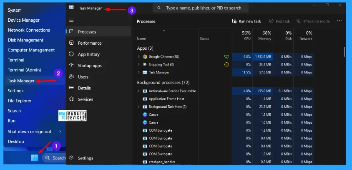Open the Users page
This screenshot has height=170, width=352.
point(98,77)
